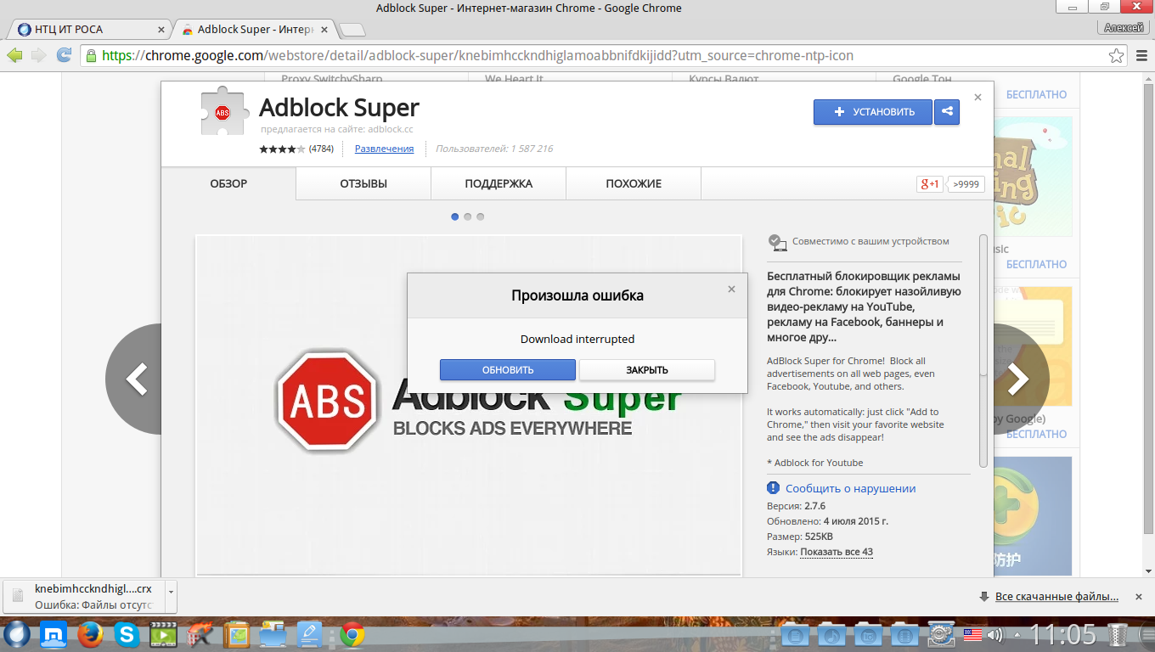
Task: Launch Maxthon browser from the taskbar
Action: click(x=54, y=634)
